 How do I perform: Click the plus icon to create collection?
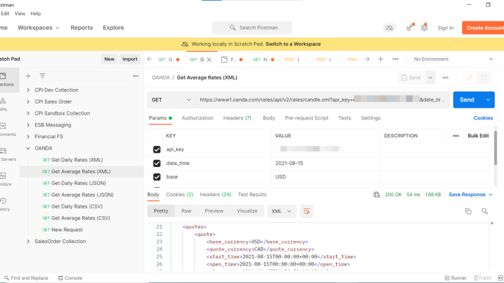(x=28, y=76)
